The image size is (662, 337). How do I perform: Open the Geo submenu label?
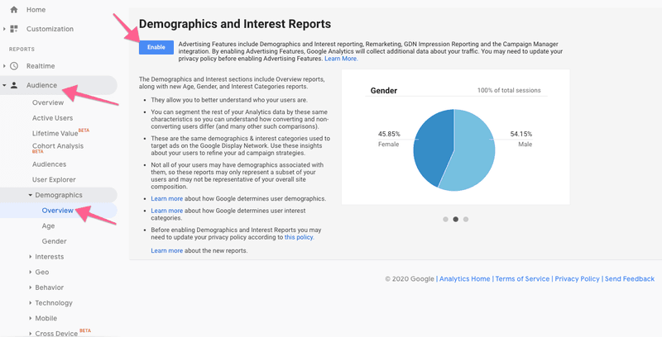(42, 272)
